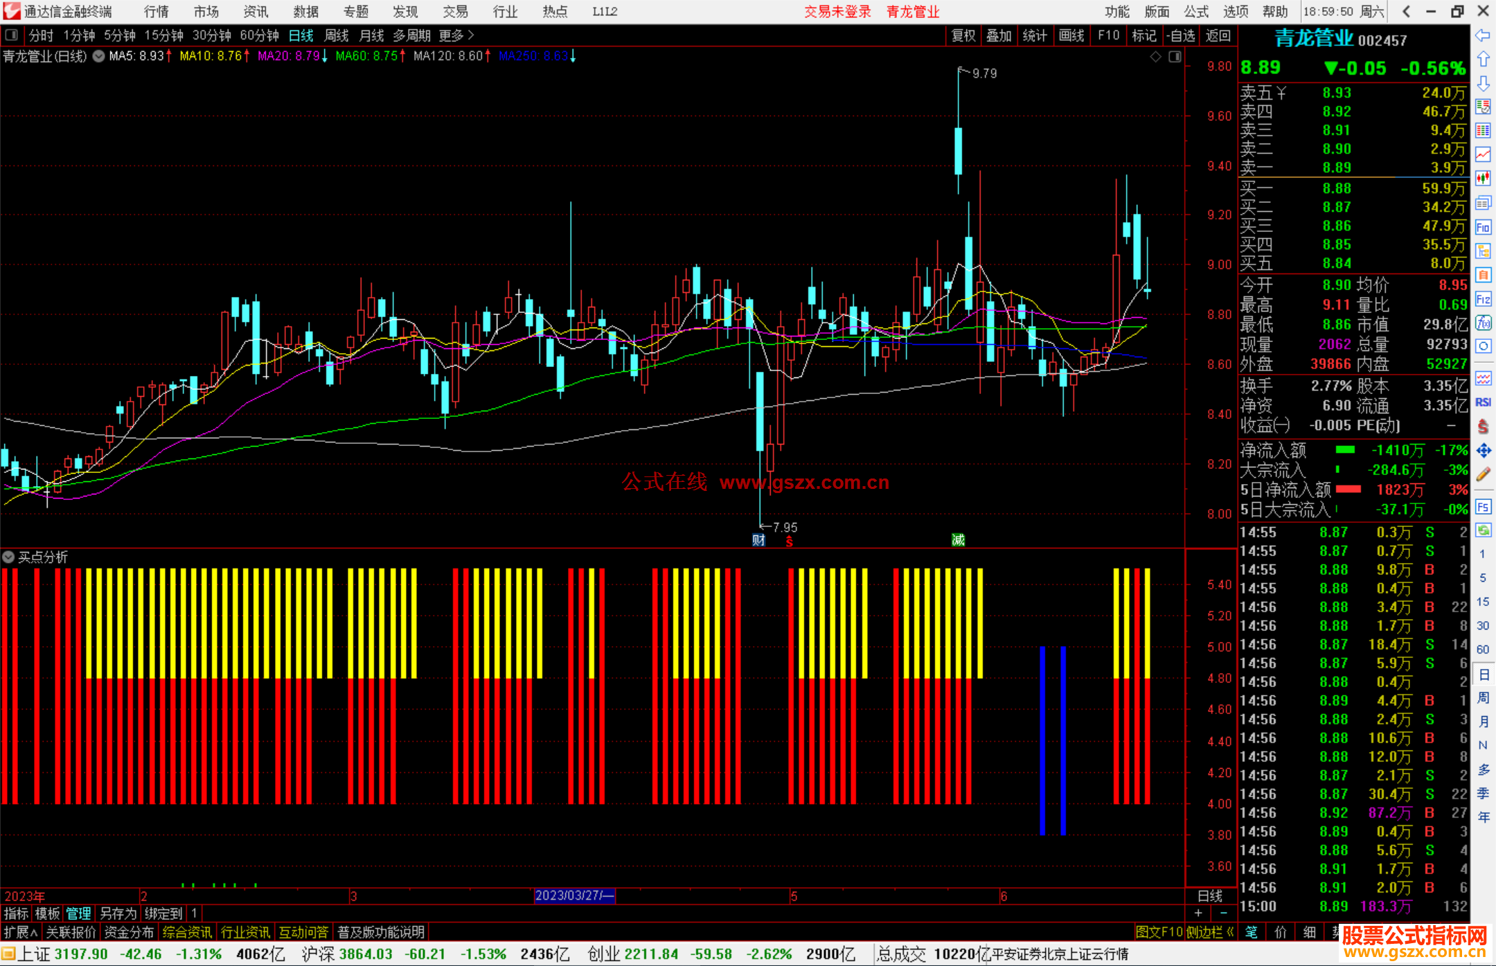Switch to the 周线 period tab

tap(337, 35)
